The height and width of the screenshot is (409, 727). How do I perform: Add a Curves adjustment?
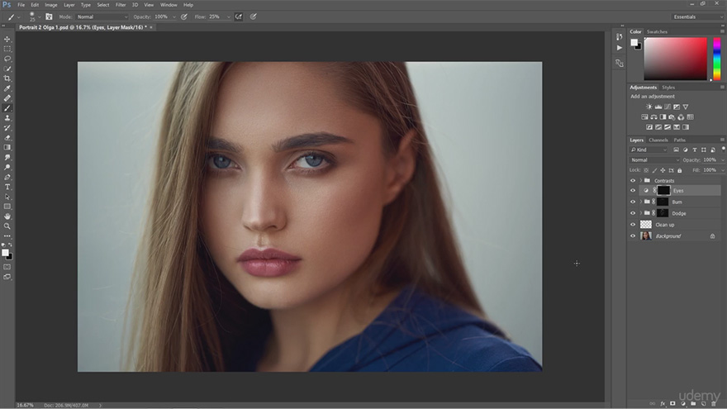(668, 107)
